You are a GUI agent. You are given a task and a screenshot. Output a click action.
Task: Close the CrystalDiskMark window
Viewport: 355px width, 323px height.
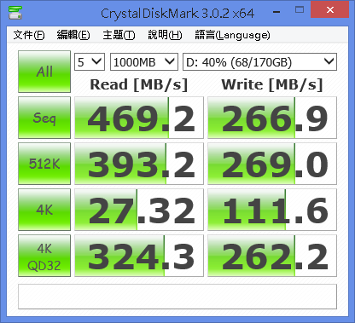pos(330,10)
